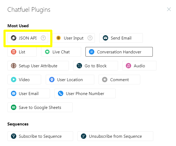
Task: Open JSON API help question mark
Action: point(43,38)
